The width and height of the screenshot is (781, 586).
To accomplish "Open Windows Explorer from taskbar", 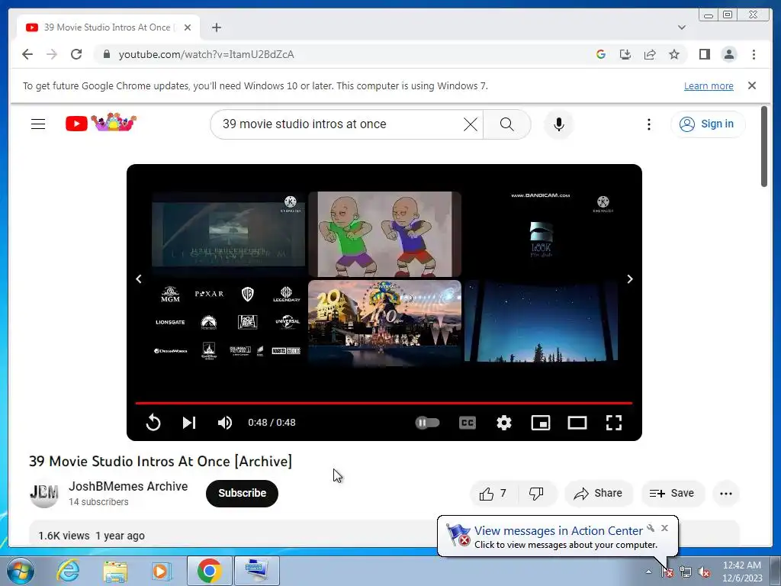I will (115, 571).
